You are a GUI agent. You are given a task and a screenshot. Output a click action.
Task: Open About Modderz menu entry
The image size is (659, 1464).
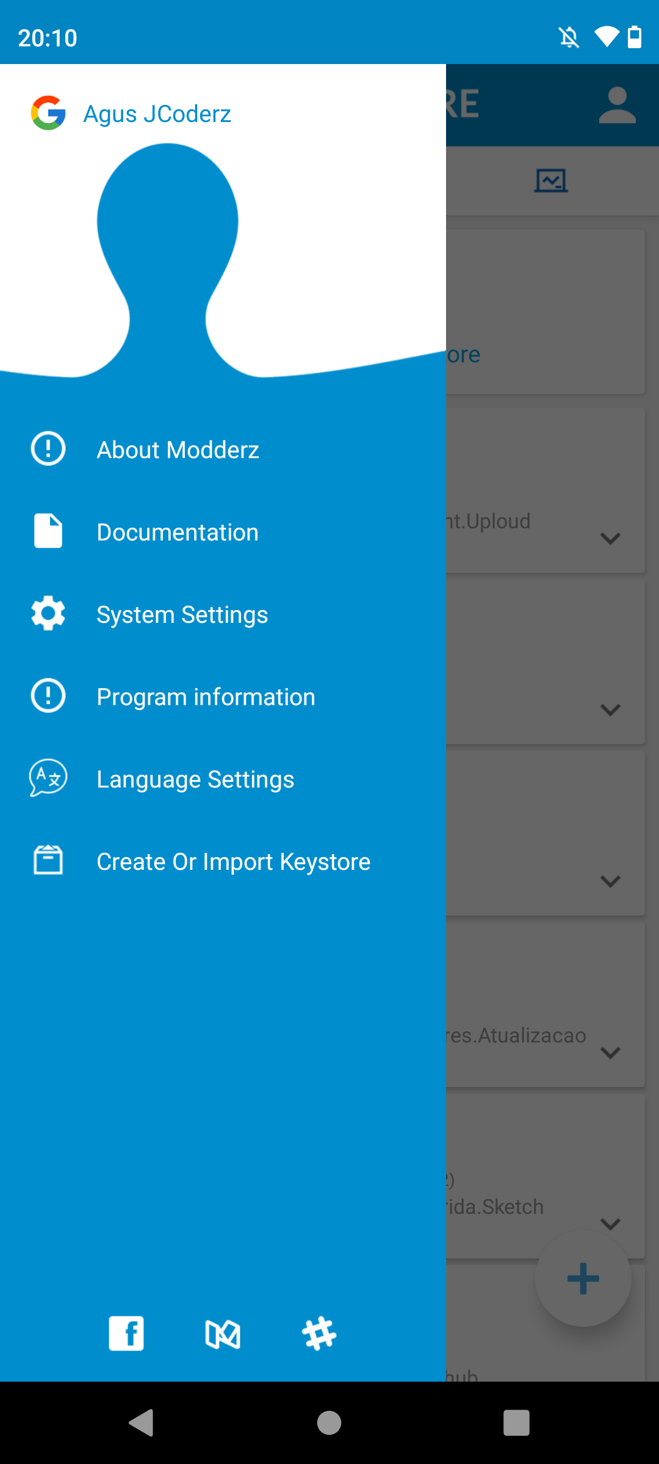[x=223, y=450]
